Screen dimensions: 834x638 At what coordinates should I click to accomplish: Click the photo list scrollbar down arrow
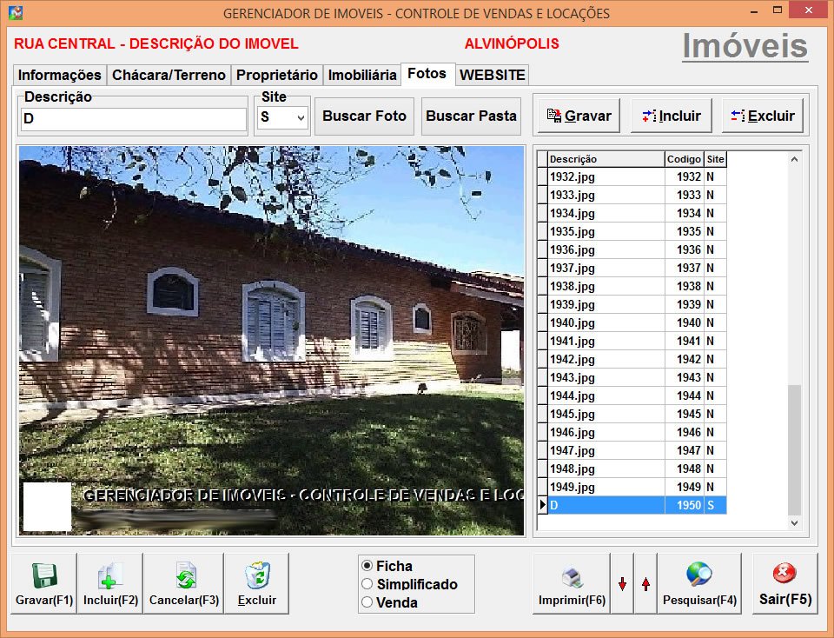pos(793,522)
